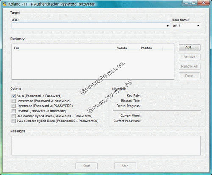Click the Reset dictionary button
Image resolution: width=212 pixels, height=175 pixels.
click(190, 76)
